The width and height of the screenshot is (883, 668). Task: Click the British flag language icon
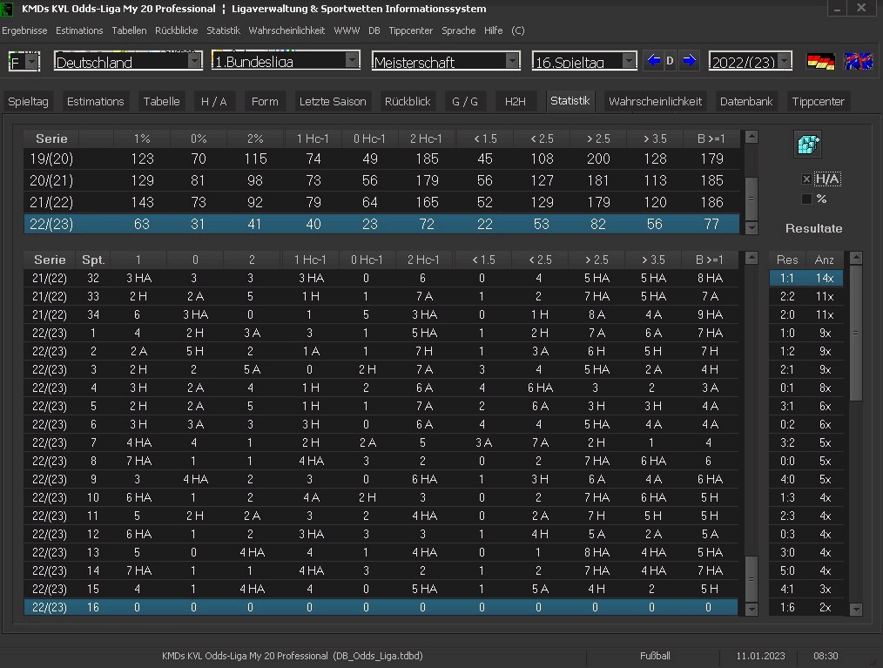click(859, 61)
